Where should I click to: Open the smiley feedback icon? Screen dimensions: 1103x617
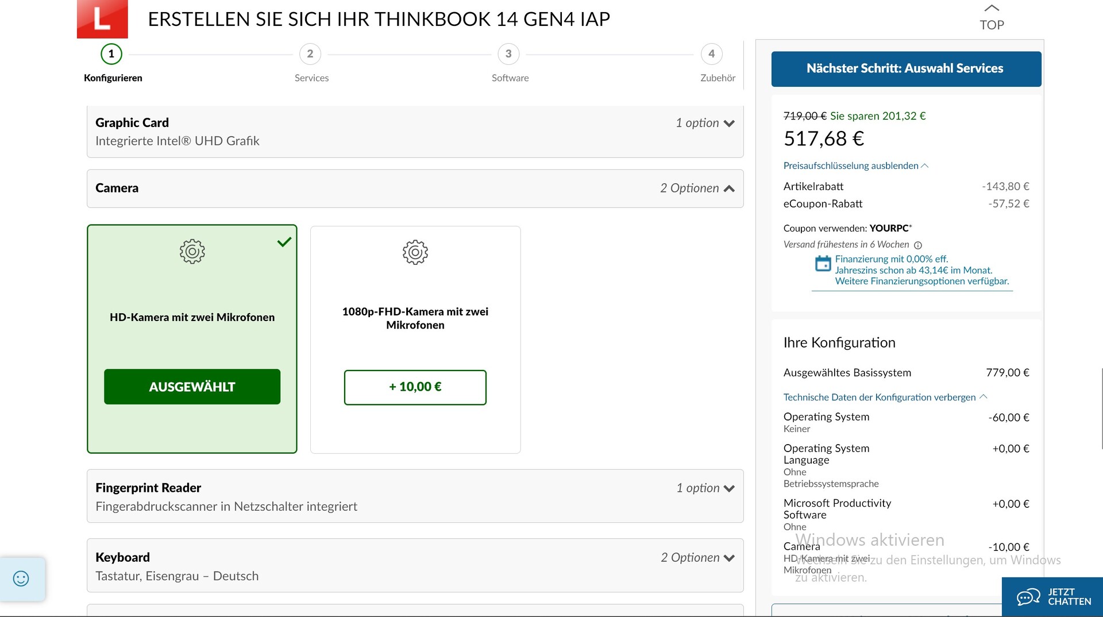pyautogui.click(x=21, y=579)
